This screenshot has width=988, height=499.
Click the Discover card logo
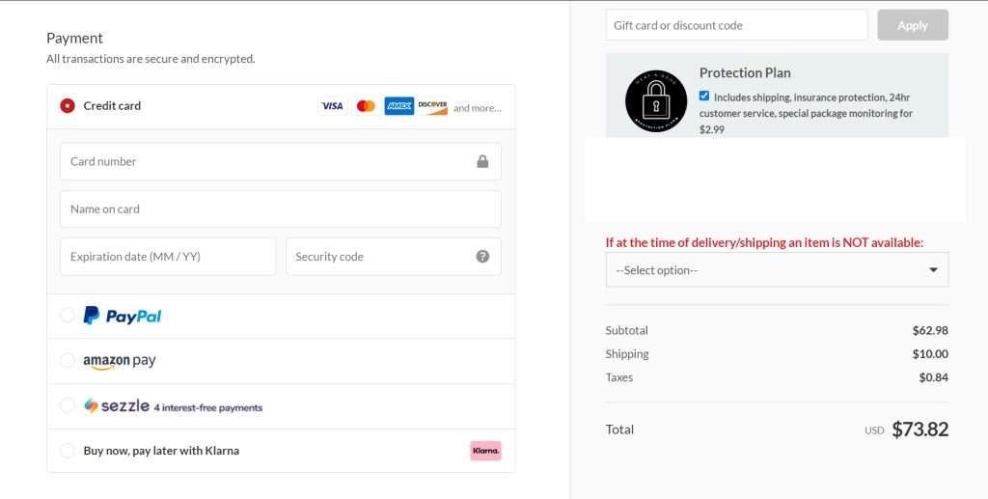point(433,106)
